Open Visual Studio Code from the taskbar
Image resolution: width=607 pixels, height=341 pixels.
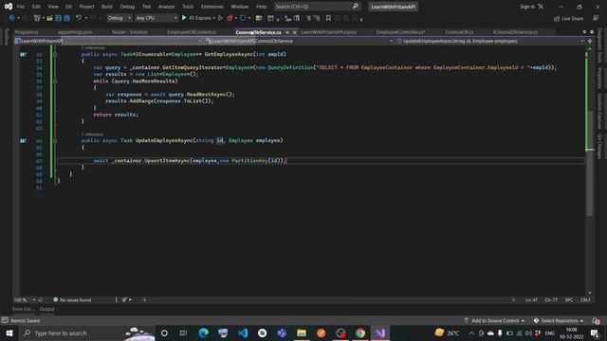click(x=243, y=332)
